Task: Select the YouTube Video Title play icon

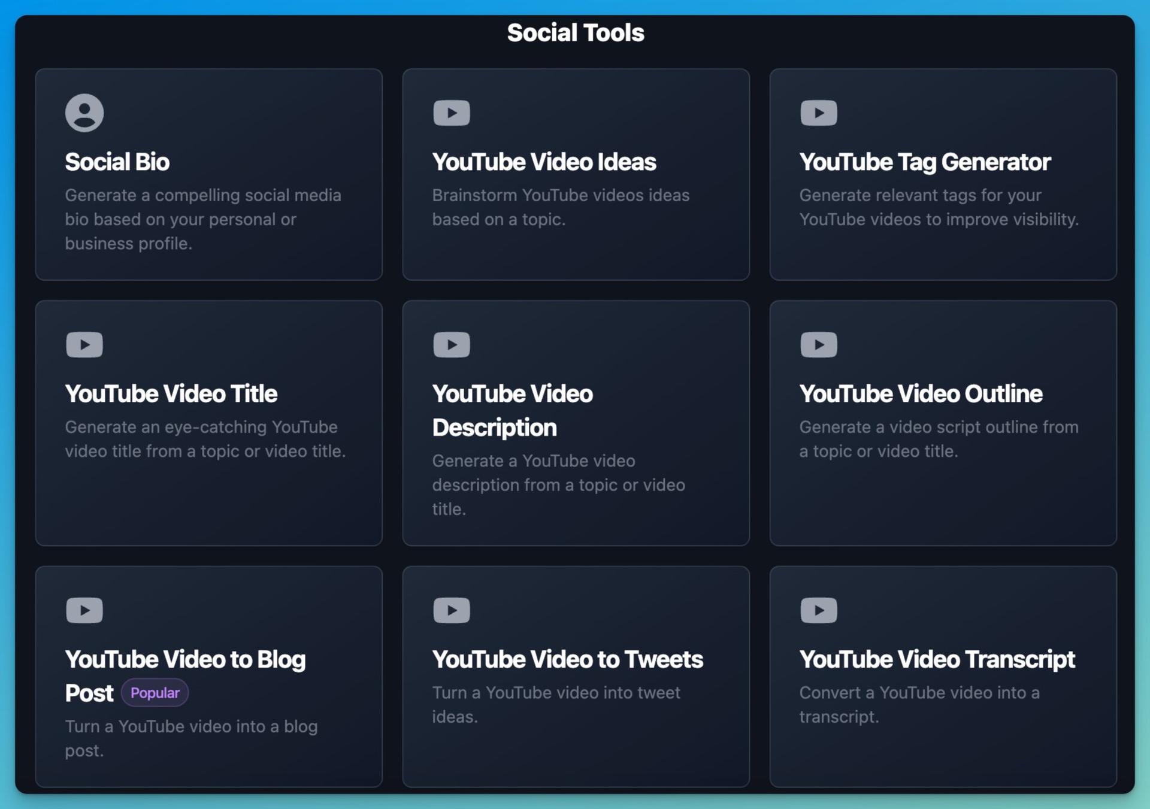Action: [x=84, y=344]
